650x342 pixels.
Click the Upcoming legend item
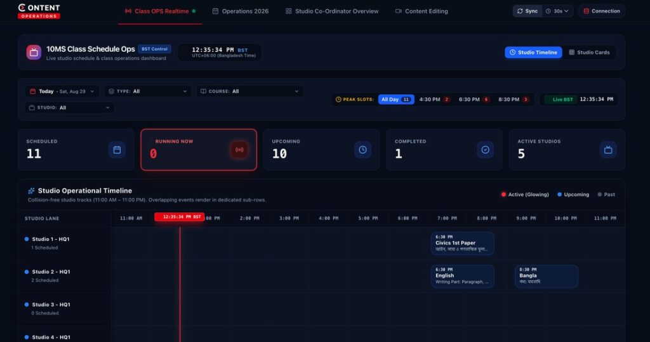(573, 194)
